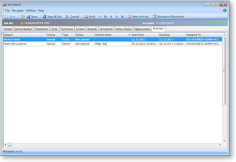Image resolution: width=236 pixels, height=162 pixels.
Task: Open the Navigate menu
Action: click(18, 10)
